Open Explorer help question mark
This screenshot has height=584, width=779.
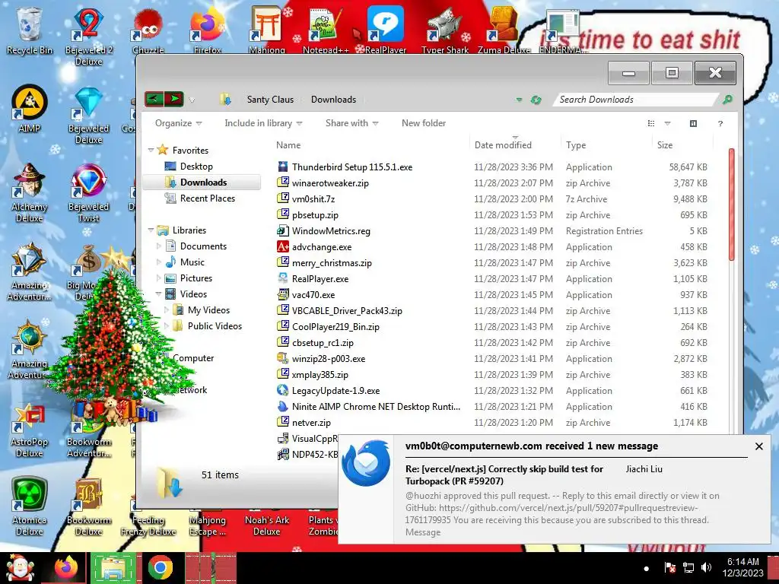point(720,123)
